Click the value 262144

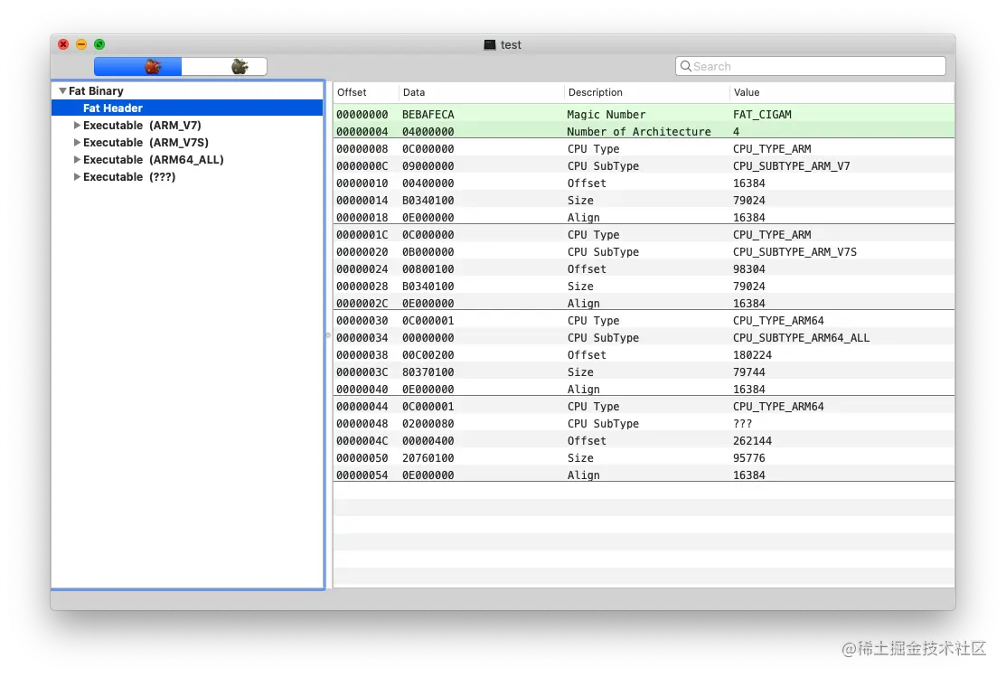point(752,441)
